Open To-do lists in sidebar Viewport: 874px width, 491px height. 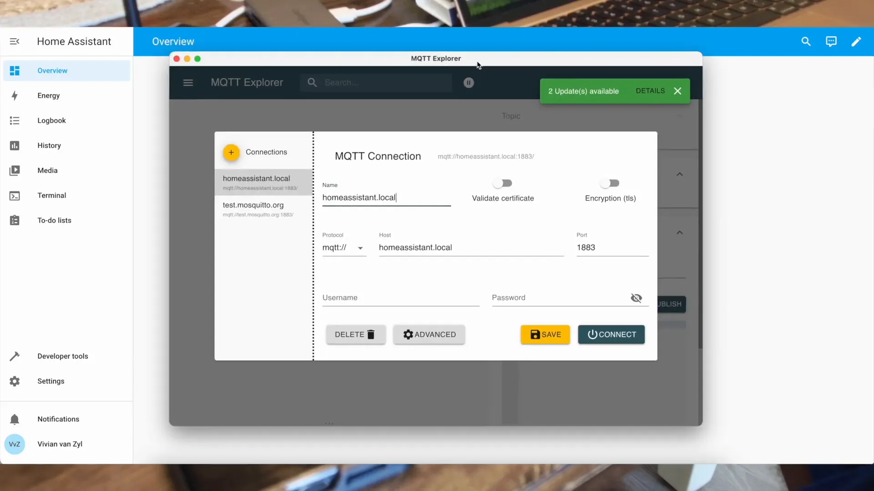(x=66, y=220)
